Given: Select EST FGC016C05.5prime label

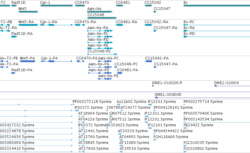Looking at the screenshot, I should click(x=201, y=143).
